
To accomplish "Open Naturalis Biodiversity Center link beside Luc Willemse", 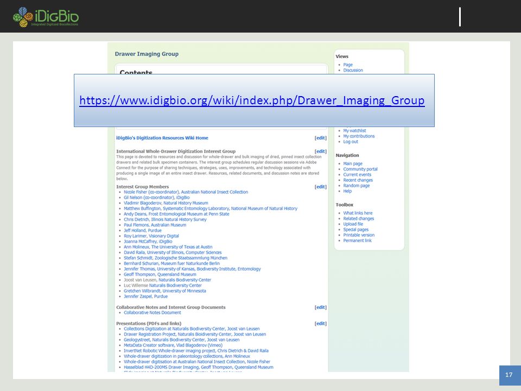I will 175,286.
